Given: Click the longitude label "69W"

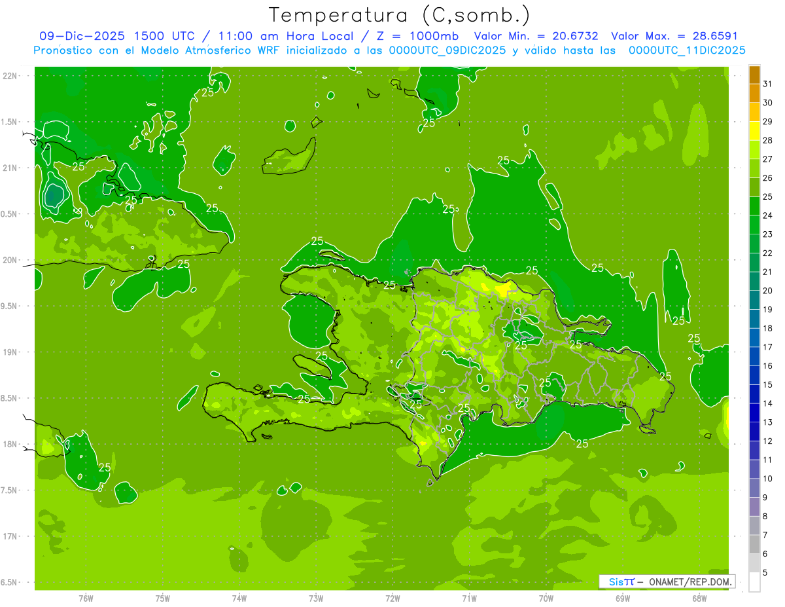Looking at the screenshot, I should coord(622,598).
